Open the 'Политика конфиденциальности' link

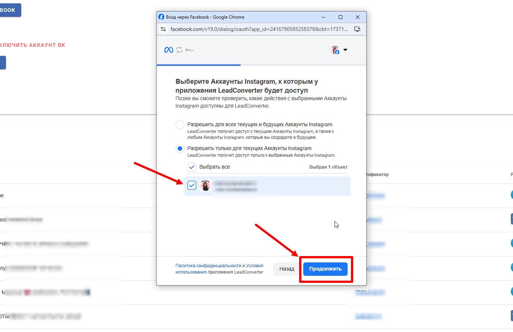point(208,266)
